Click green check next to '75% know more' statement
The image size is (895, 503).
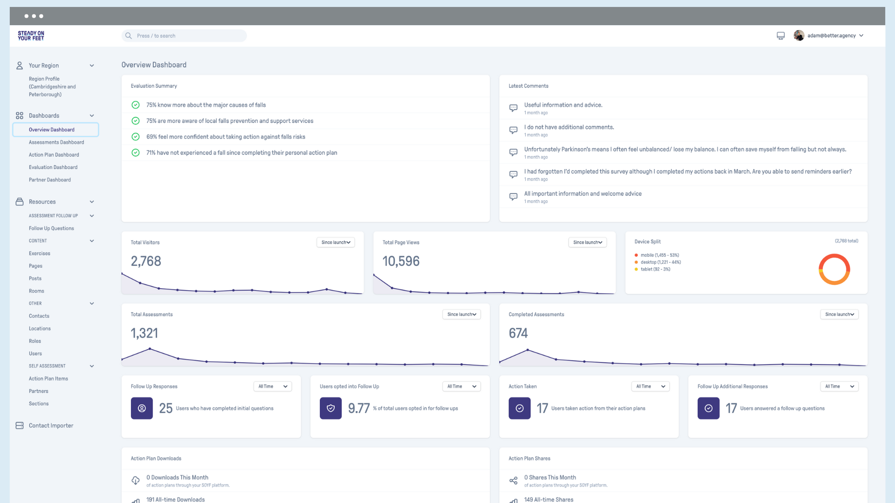136,105
